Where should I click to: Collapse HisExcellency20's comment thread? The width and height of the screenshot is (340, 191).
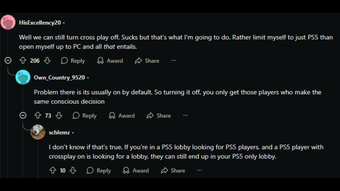coord(8,61)
